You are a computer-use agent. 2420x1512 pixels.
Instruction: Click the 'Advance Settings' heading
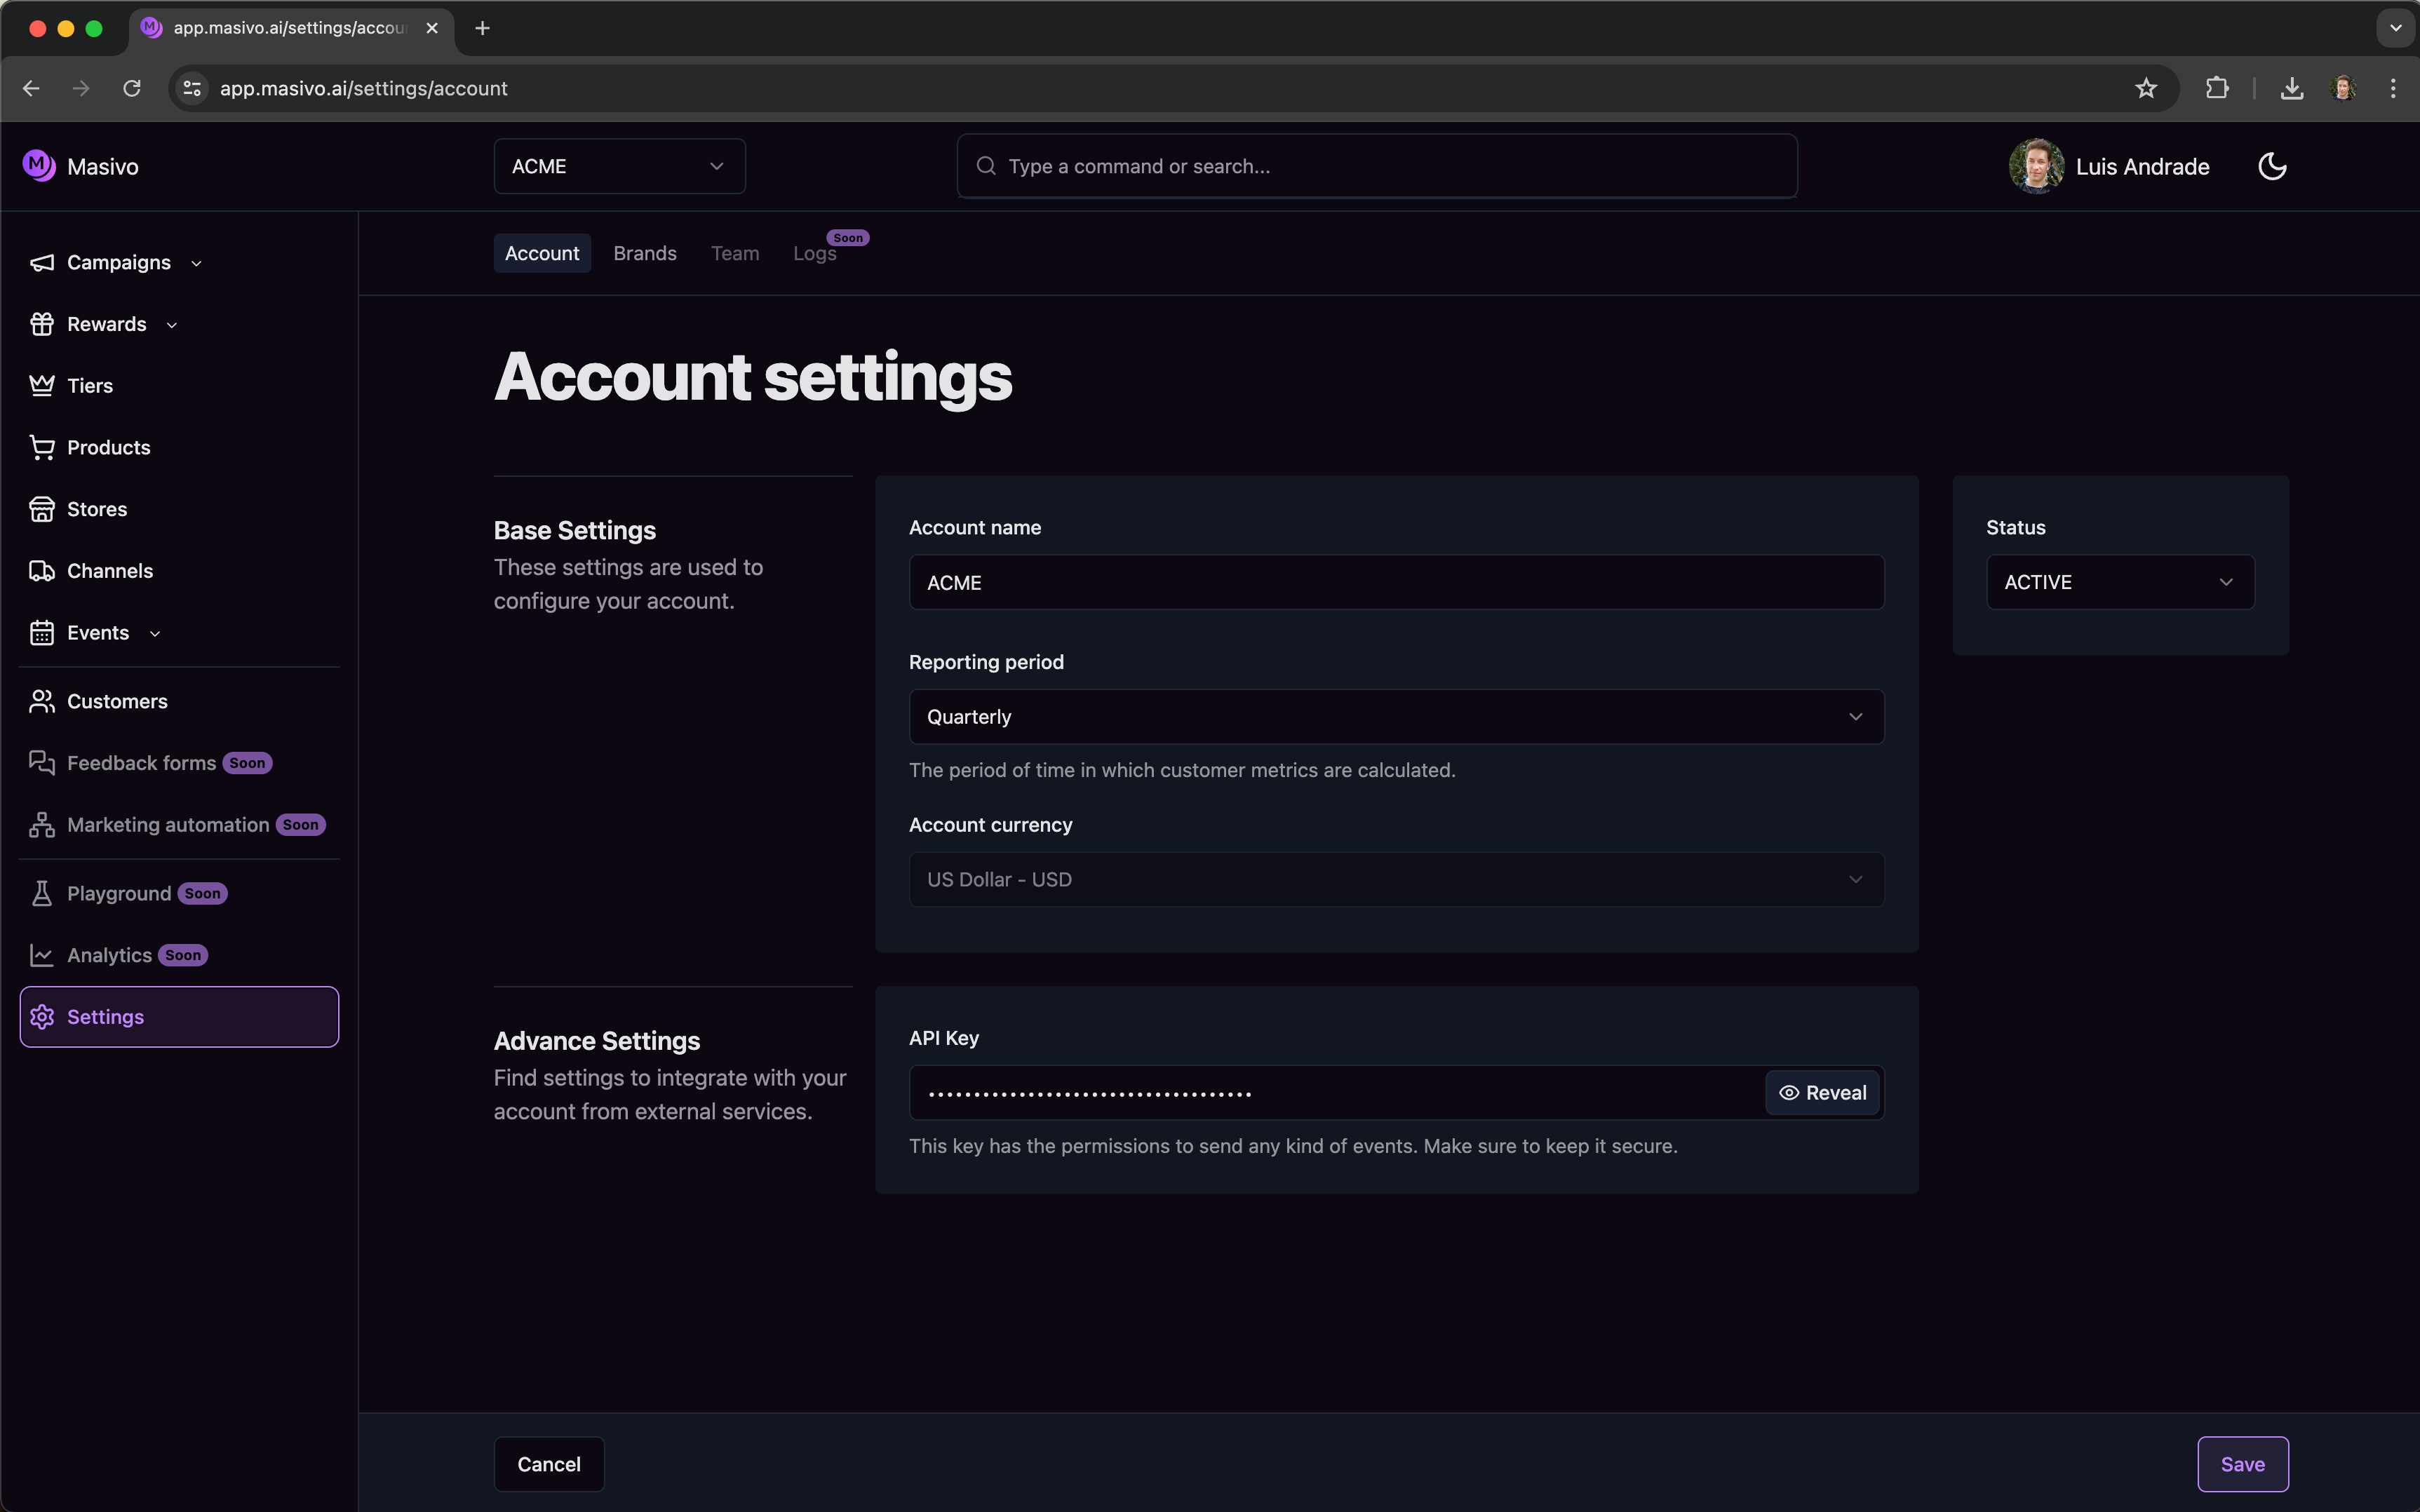[x=597, y=1041]
